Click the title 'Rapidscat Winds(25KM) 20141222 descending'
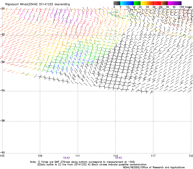Screen dimensions: 193x169 37,4
